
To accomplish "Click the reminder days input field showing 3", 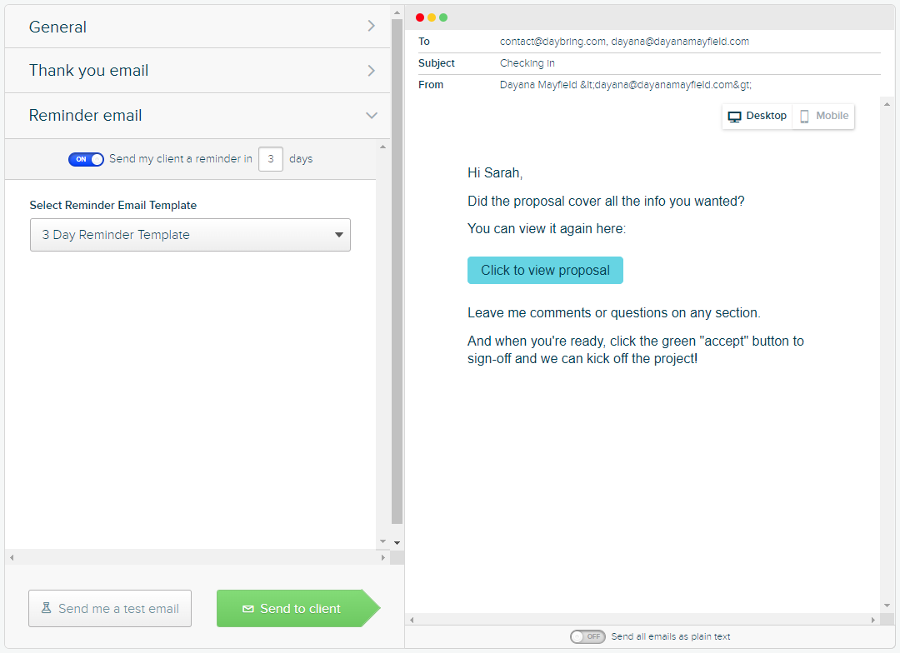I will 270,158.
